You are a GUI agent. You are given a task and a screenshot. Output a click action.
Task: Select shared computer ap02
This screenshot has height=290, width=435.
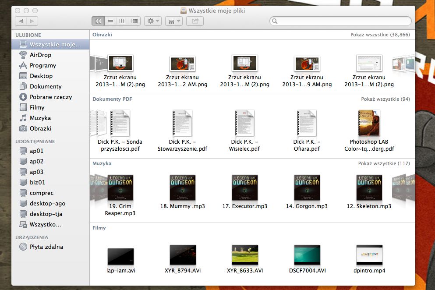pos(50,162)
